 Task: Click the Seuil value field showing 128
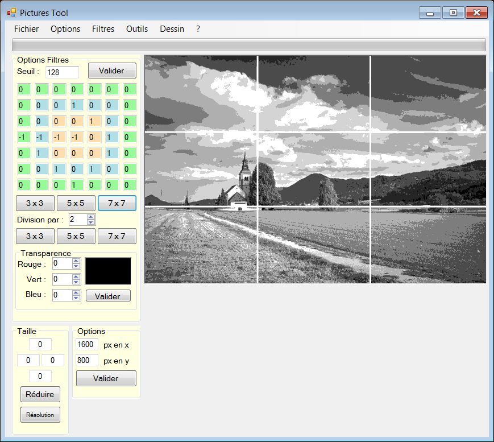[x=62, y=72]
